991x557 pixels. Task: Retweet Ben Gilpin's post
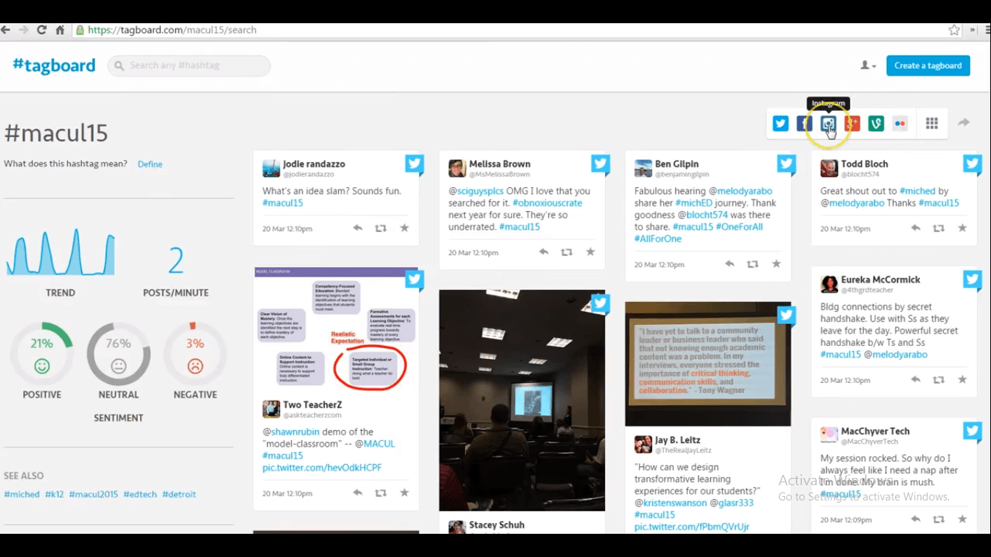point(752,264)
